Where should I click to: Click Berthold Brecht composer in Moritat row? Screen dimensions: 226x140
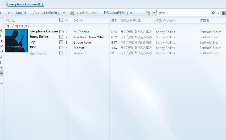point(211,48)
